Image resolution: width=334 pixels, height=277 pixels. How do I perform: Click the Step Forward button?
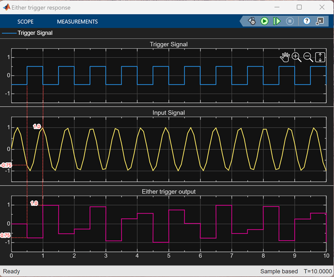277,21
